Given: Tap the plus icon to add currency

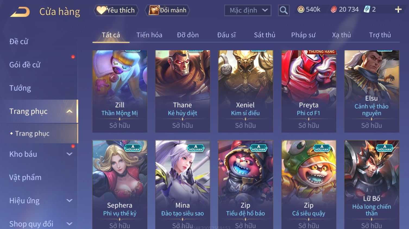Looking at the screenshot, I should (398, 10).
